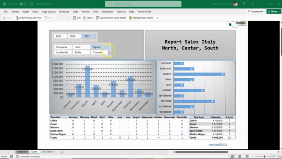Click Print Preview and Print
The height and width of the screenshot is (159, 282).
pyautogui.click(x=28, y=18)
